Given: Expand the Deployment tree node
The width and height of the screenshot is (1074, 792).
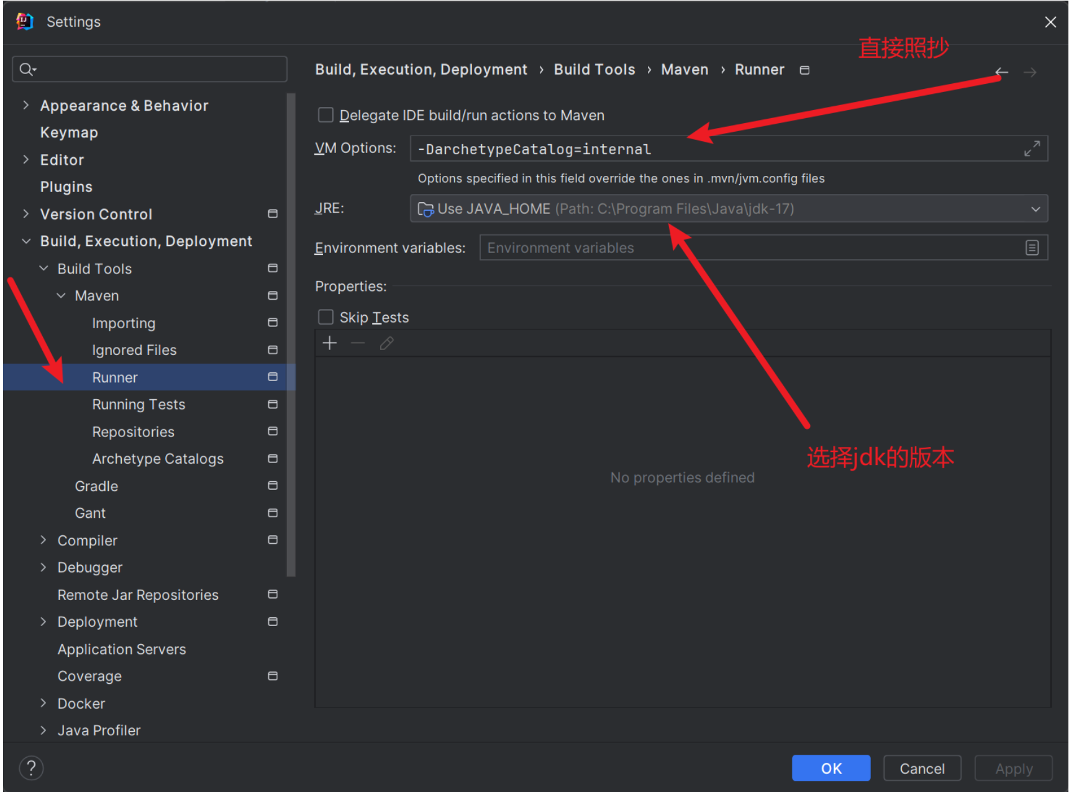Looking at the screenshot, I should pos(43,622).
